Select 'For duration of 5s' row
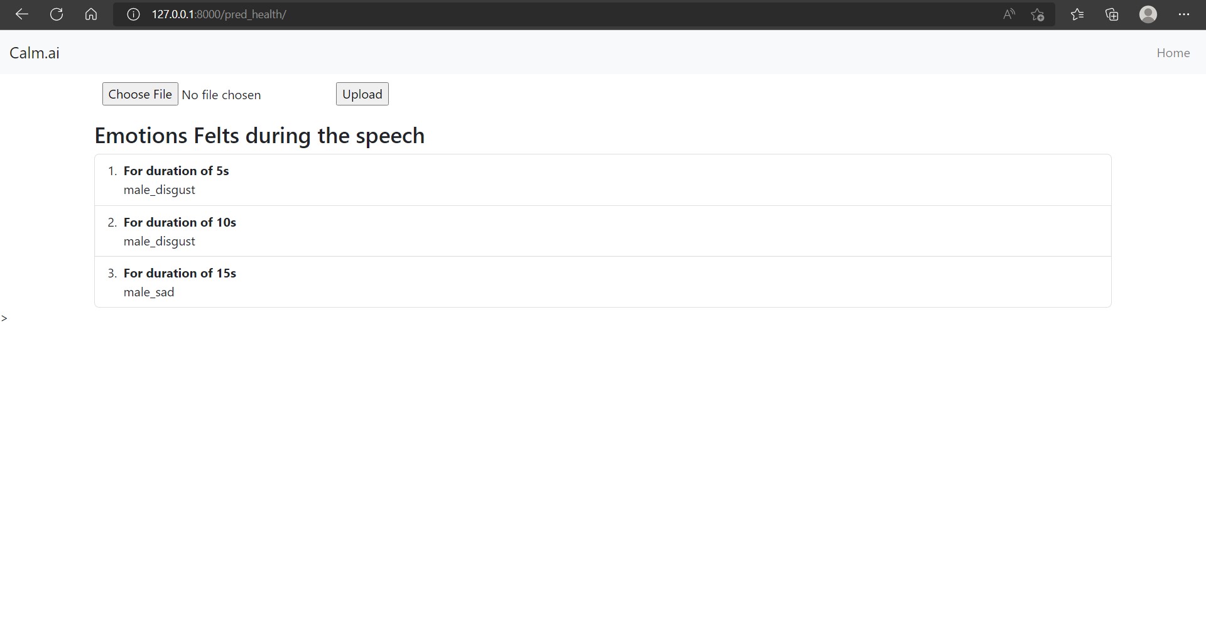Screen dimensions: 1206x619 (x=603, y=180)
